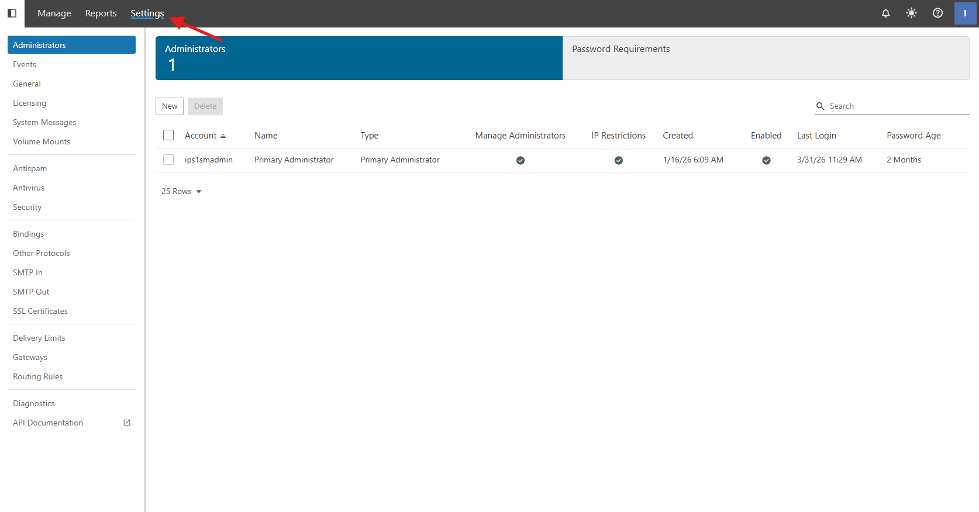Screen dimensions: 979x512
Task: Open the notifications bell
Action: 885,13
